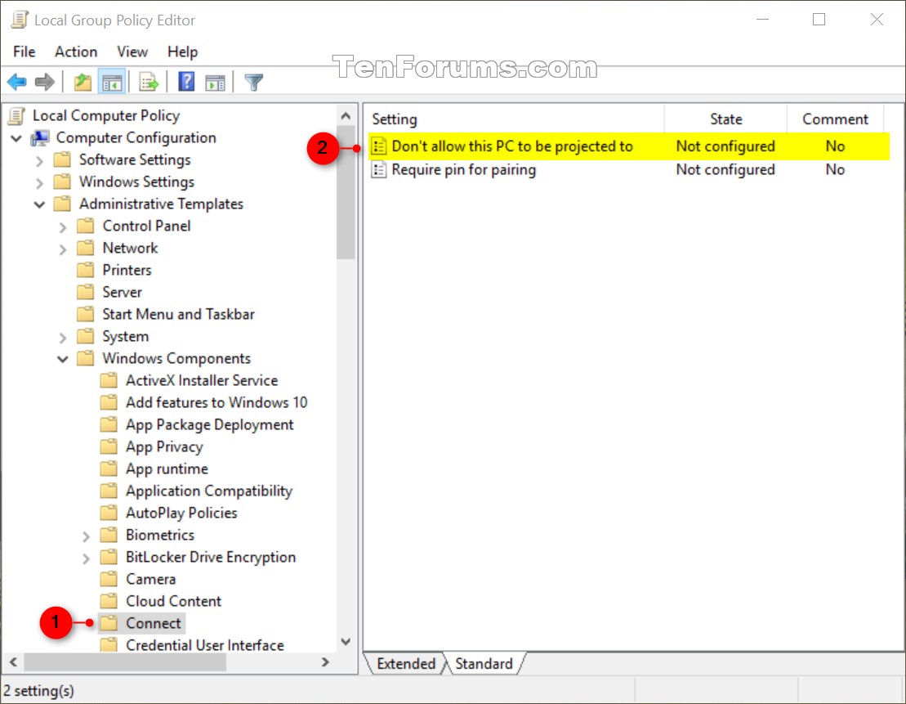Click the Forward navigation arrow

[x=45, y=81]
